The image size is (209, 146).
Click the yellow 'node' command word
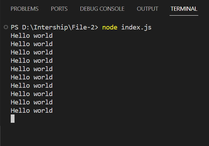tap(110, 27)
